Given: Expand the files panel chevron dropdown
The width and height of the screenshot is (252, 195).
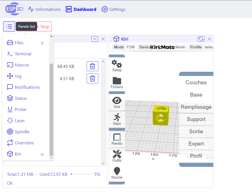Looking at the screenshot, I should 95,39.
